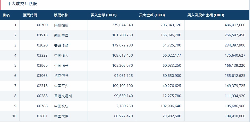250x122 pixels.
Task: Click total amount 149,379,725
Action: (x=235, y=86)
